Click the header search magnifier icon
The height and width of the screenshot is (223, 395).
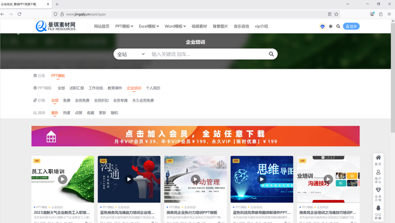coord(338,27)
